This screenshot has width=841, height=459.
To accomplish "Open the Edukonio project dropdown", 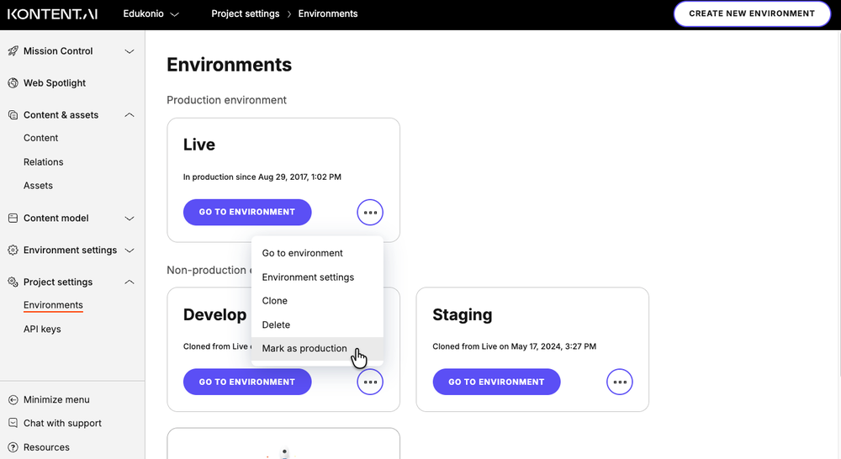I will [x=151, y=14].
